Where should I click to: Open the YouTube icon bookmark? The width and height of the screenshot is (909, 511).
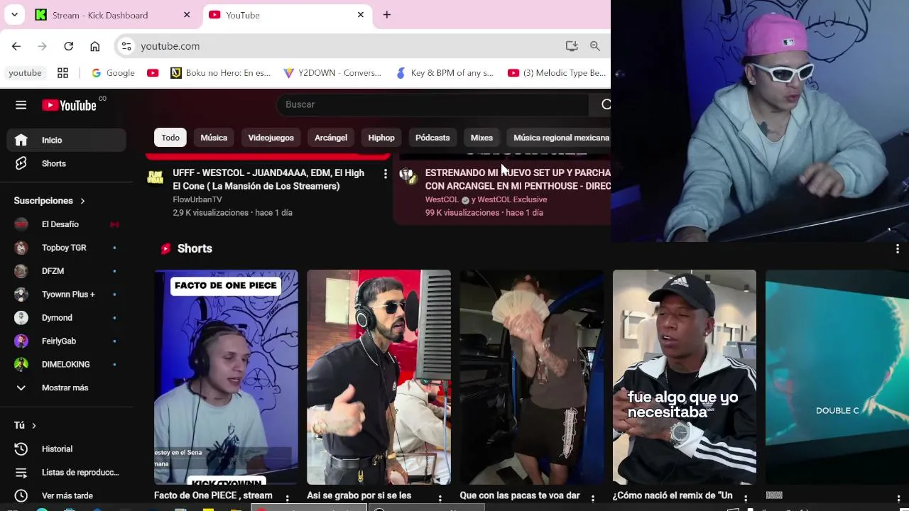tap(153, 73)
